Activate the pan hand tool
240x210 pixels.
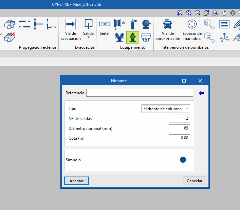(x=224, y=13)
